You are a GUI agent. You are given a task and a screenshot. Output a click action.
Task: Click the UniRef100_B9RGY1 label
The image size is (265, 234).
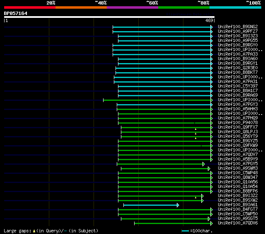(x=238, y=63)
